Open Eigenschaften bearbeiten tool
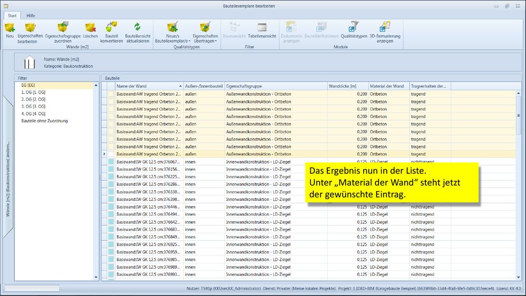 (30, 27)
